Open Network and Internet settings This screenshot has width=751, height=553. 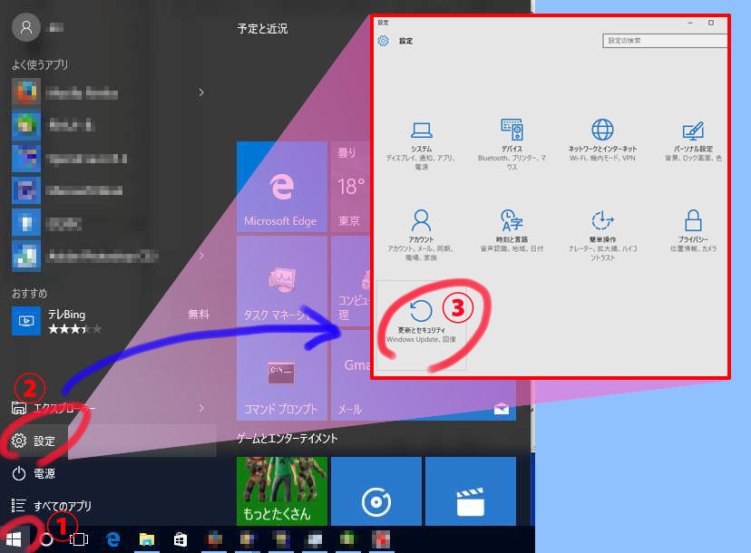click(x=602, y=141)
